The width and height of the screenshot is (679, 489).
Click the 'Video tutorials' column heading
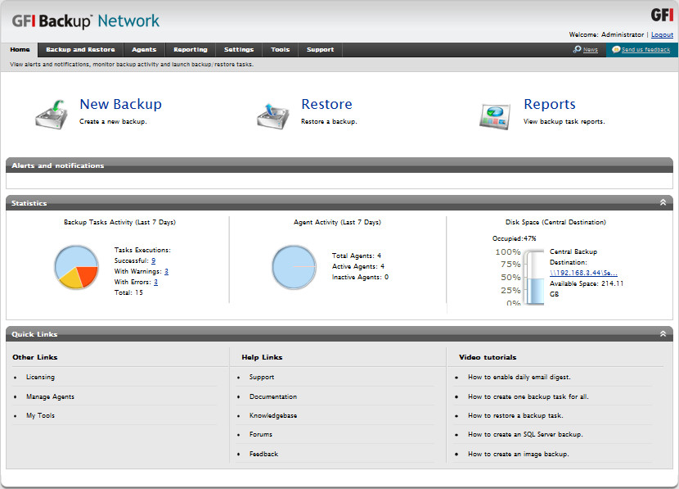pos(488,357)
